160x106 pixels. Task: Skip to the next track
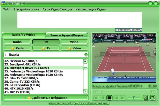(x=123, y=98)
